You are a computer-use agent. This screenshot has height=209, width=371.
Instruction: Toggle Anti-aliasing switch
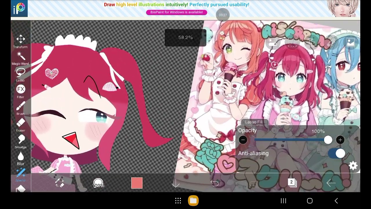(337, 153)
